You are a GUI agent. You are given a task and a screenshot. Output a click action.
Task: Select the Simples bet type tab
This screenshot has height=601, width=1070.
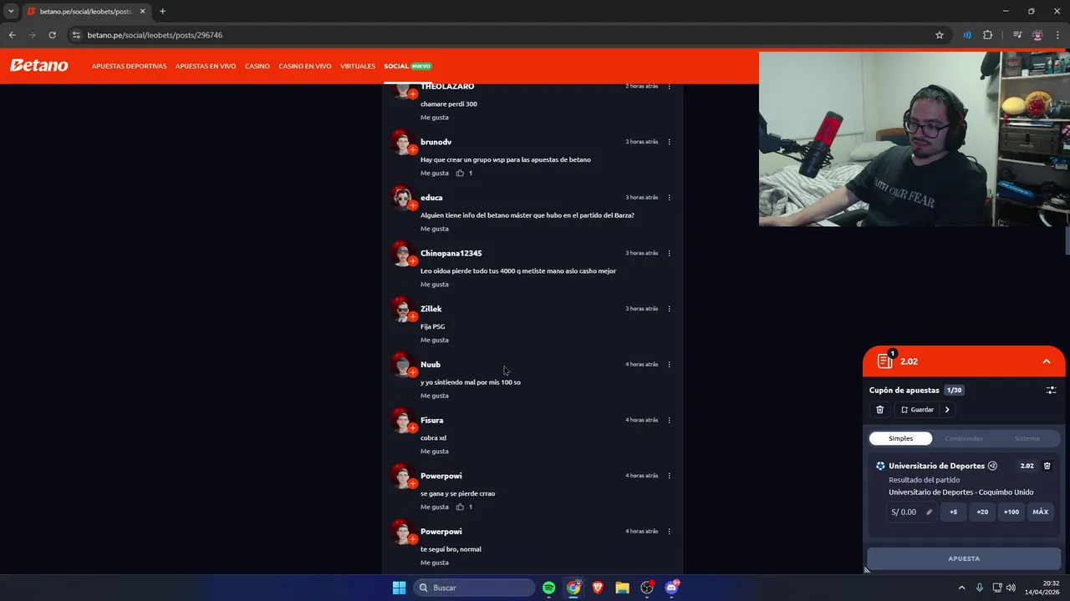(900, 438)
